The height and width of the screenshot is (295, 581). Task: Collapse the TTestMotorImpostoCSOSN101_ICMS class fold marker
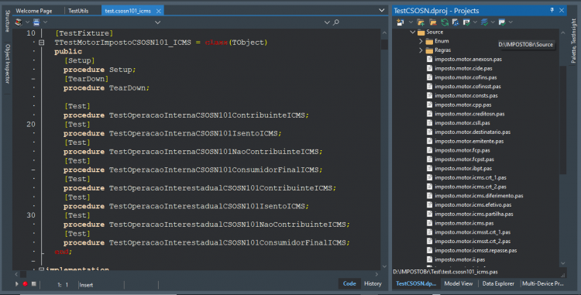(x=42, y=43)
